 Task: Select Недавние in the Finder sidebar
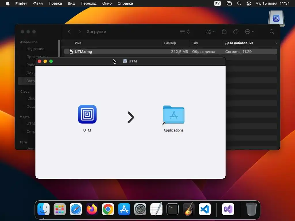pyautogui.click(x=35, y=49)
